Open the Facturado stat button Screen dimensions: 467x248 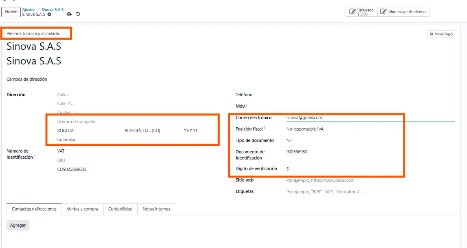pyautogui.click(x=361, y=12)
